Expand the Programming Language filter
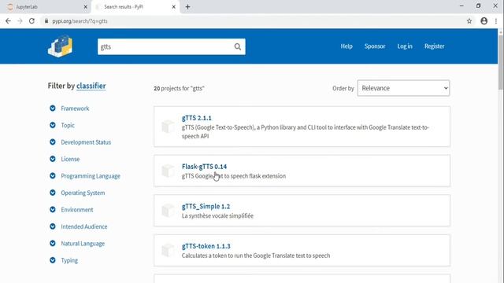504x283 pixels. pos(53,175)
